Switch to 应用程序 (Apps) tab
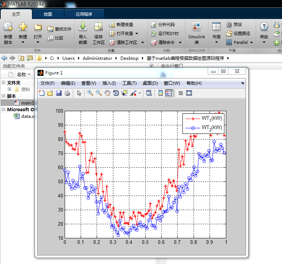 click(x=84, y=14)
